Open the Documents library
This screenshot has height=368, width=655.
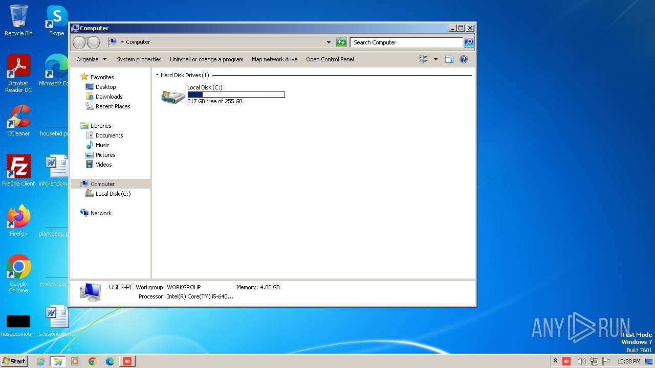coord(109,135)
